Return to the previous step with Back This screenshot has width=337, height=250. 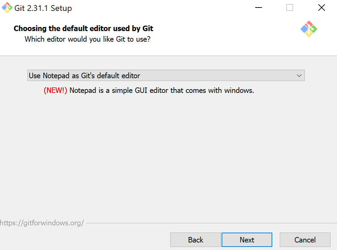click(195, 240)
